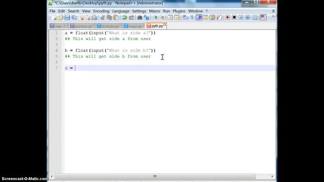Paste using the clipboard toolbar icon
Viewport: 324px width, 182px height.
116,18
